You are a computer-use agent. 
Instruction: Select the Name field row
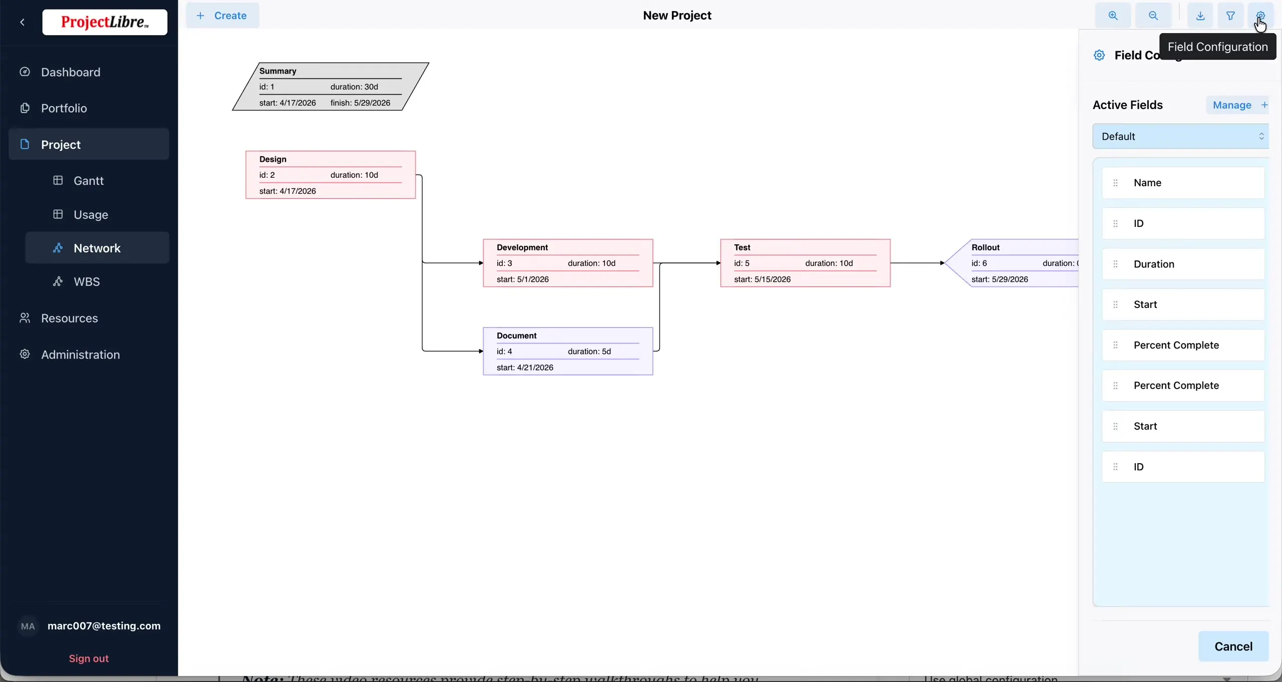coord(1183,183)
